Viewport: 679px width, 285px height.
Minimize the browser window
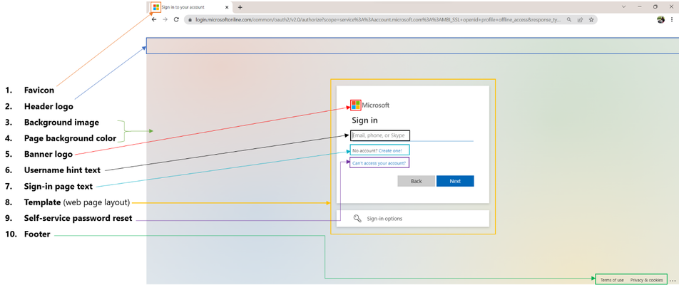tap(640, 7)
